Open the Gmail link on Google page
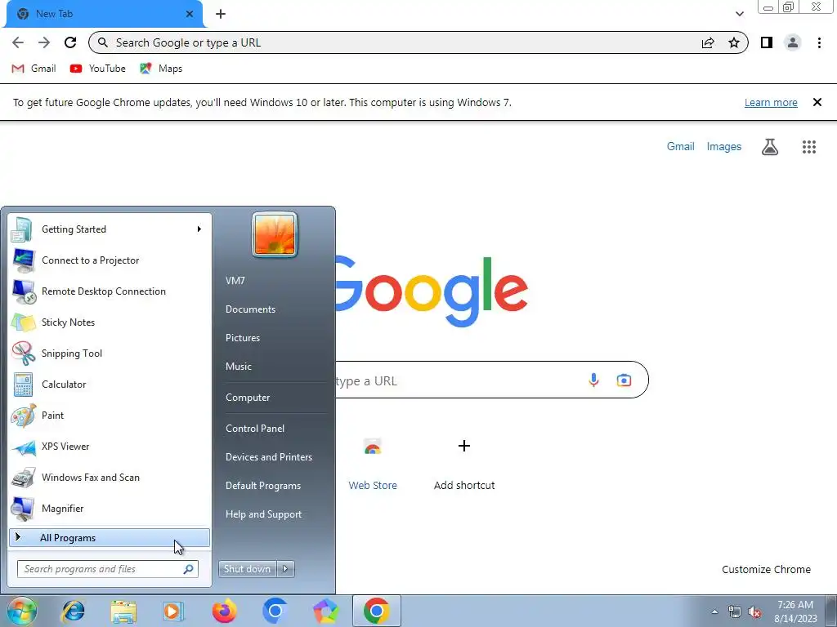 [x=680, y=147]
